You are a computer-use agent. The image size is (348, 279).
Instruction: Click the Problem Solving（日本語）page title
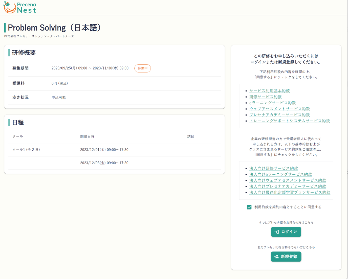[54, 28]
